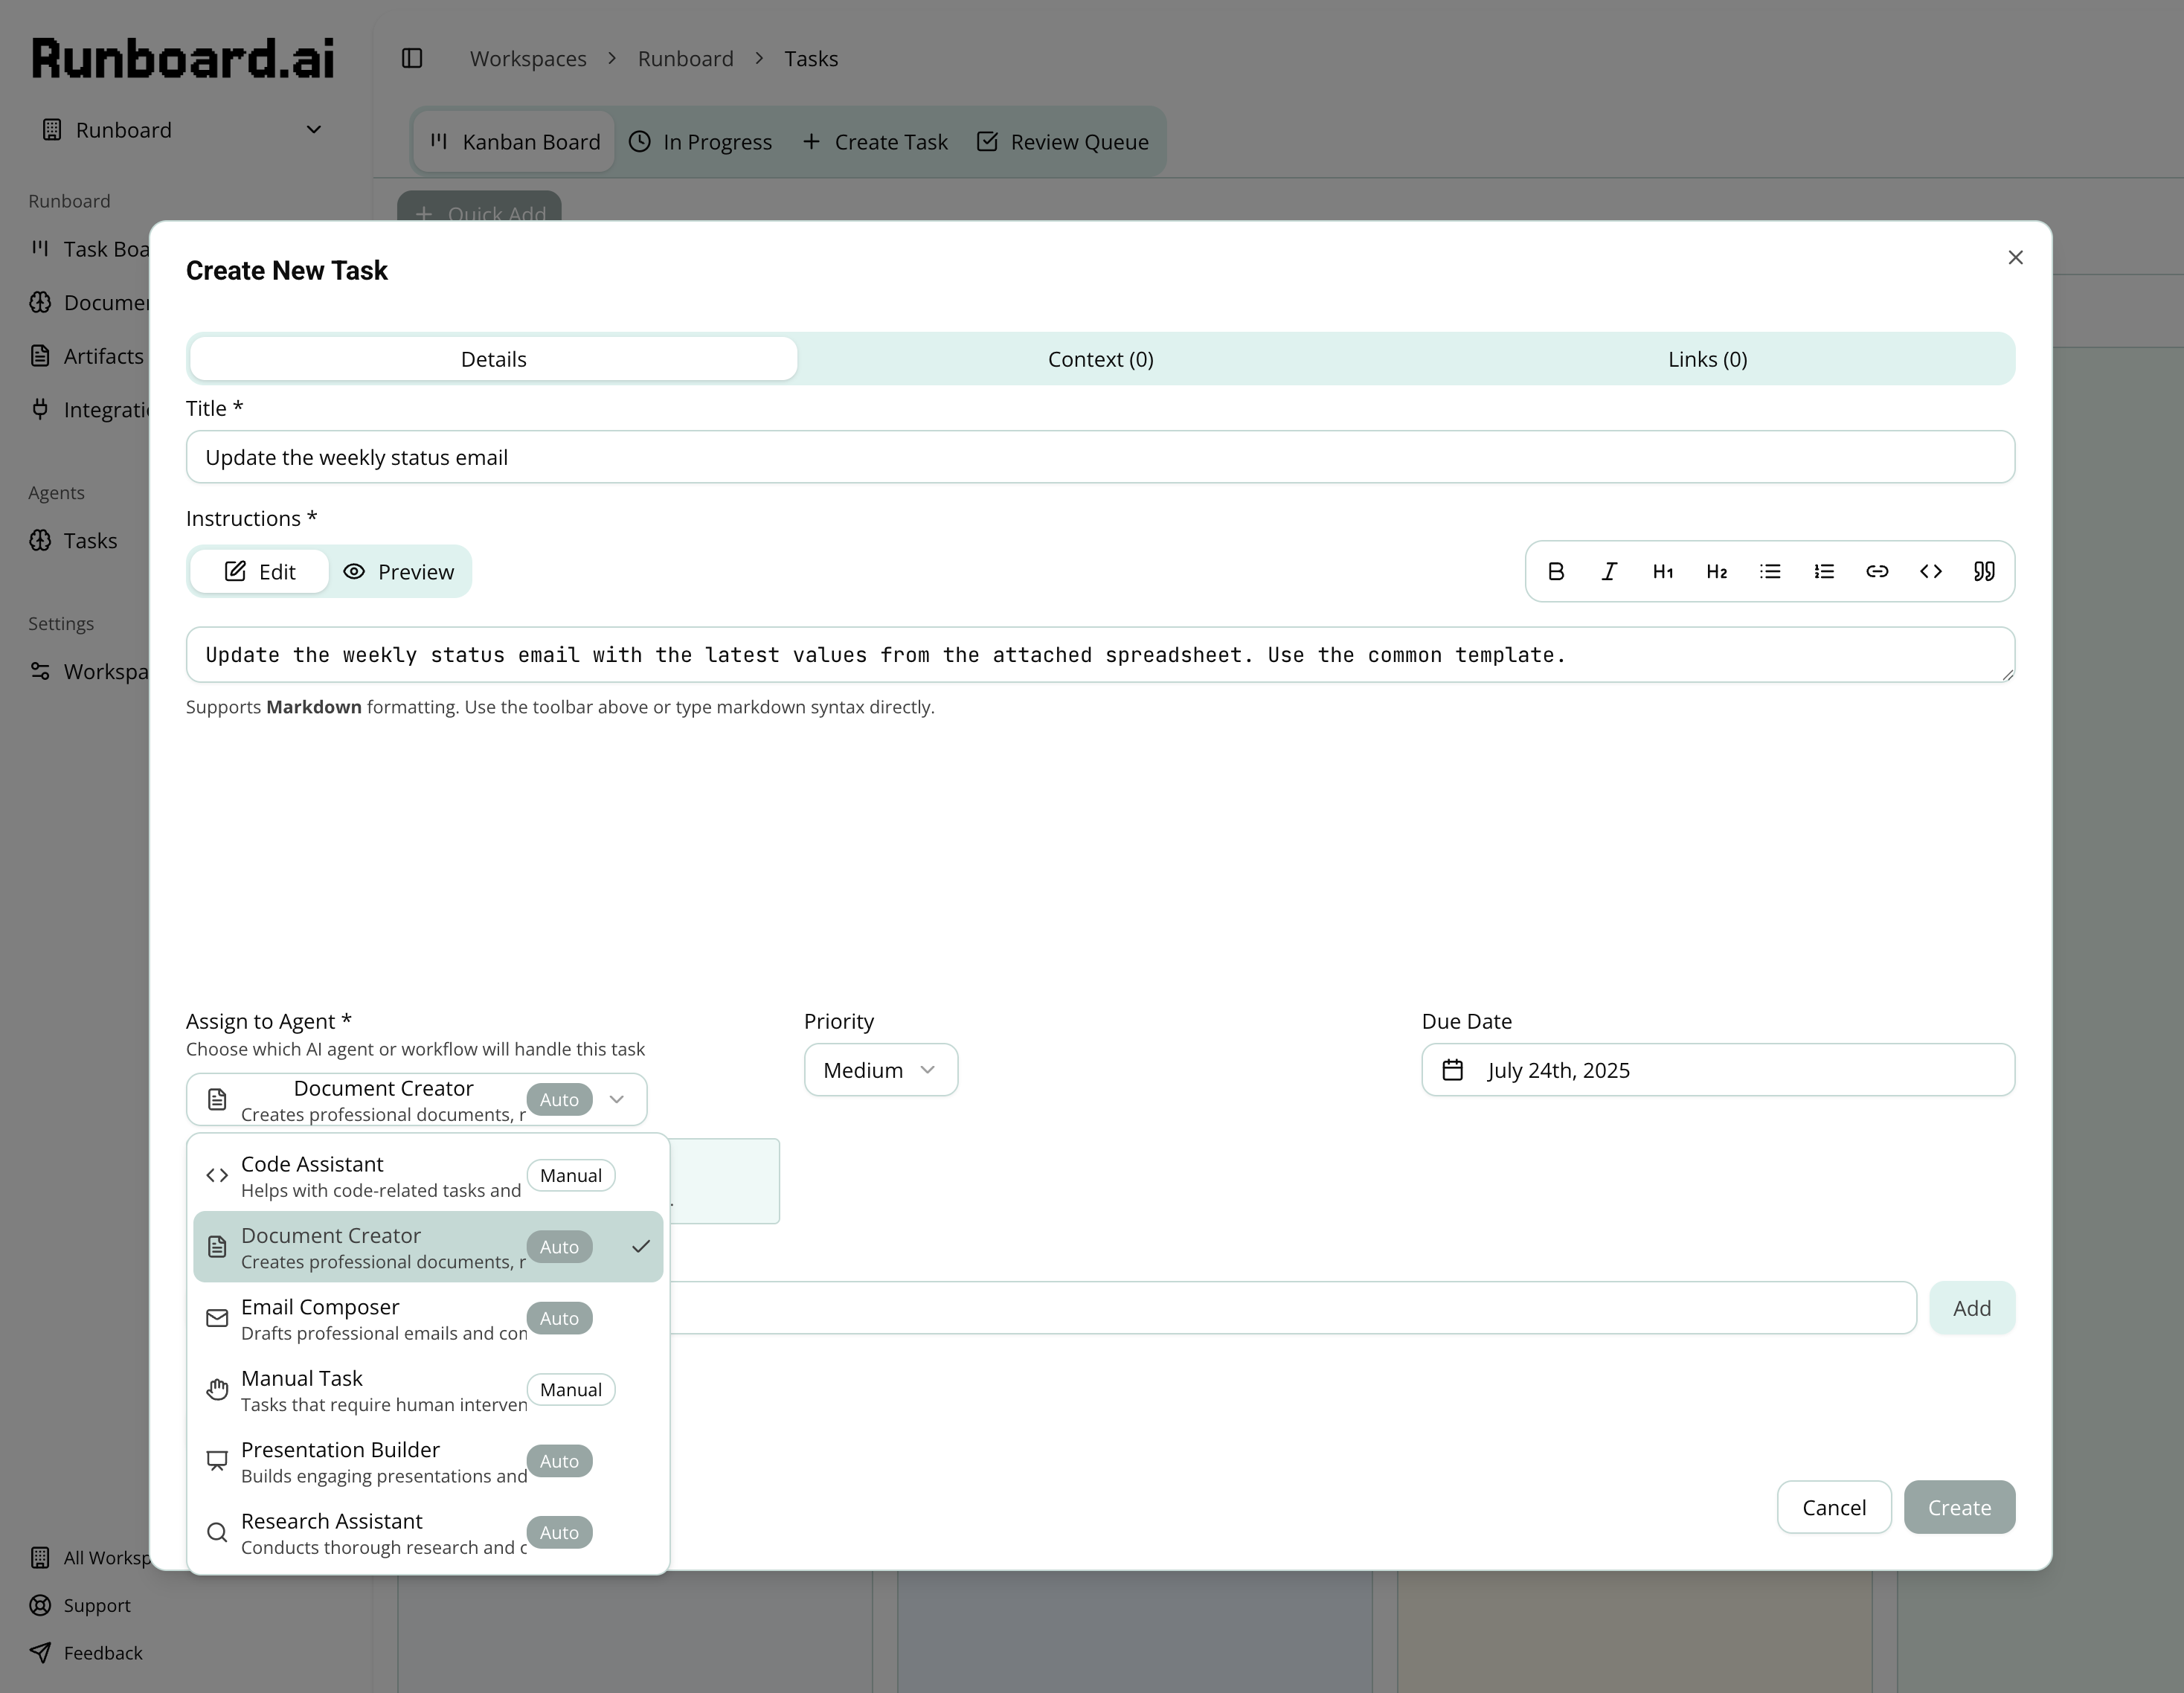Click into the Title input field
Viewport: 2184px width, 1693px height.
(x=1100, y=457)
